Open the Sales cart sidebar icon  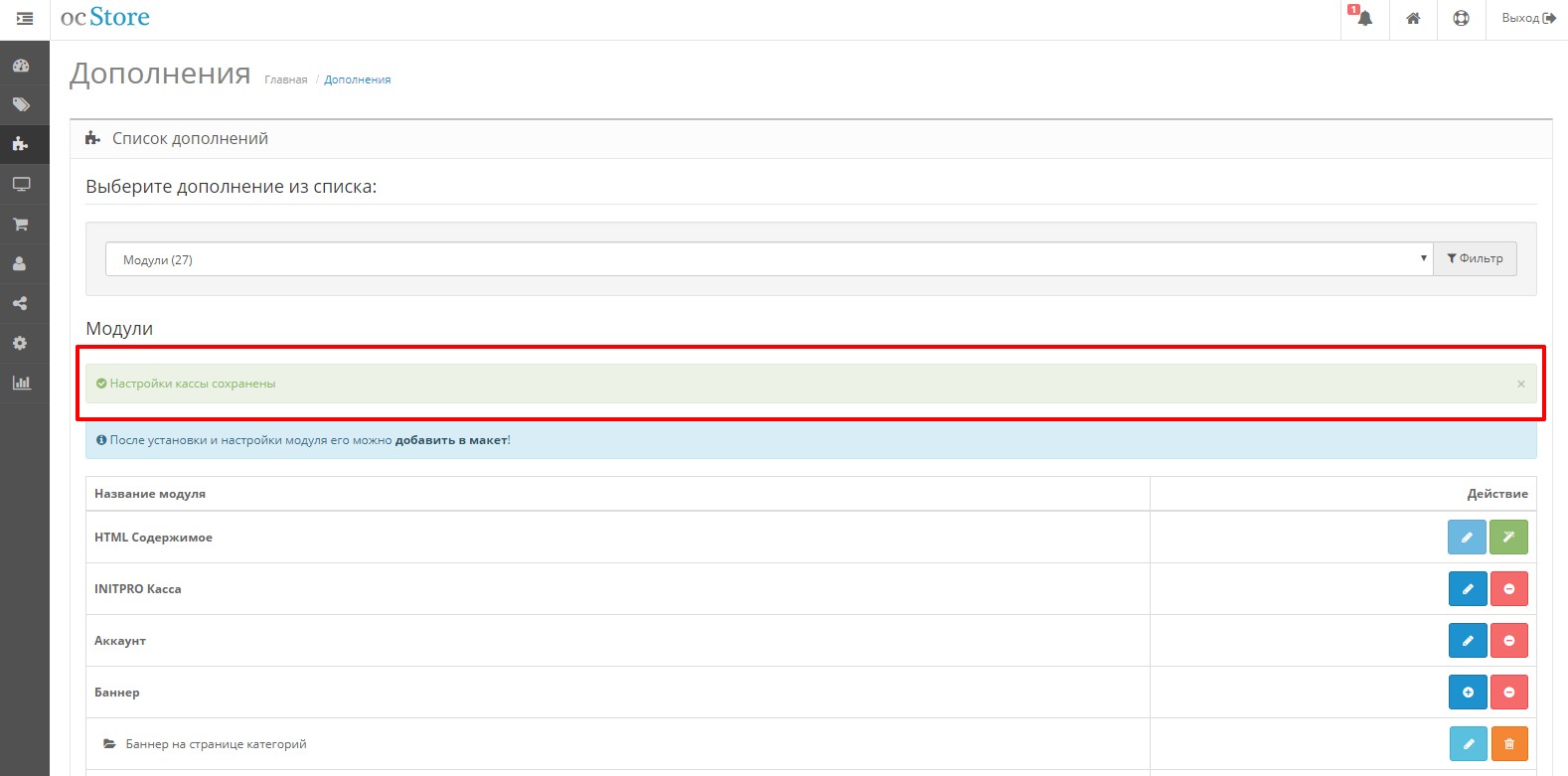21,224
